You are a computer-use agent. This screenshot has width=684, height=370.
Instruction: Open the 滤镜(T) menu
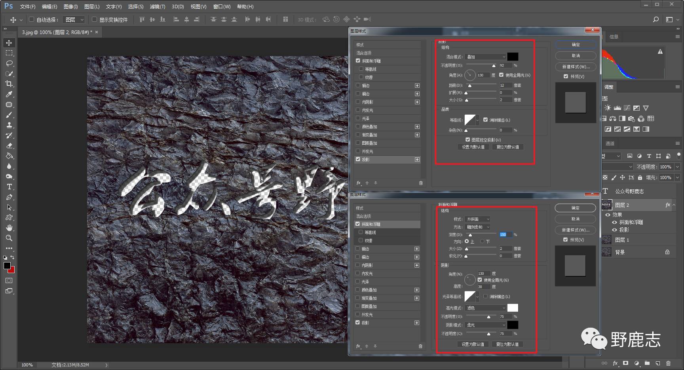click(x=158, y=7)
